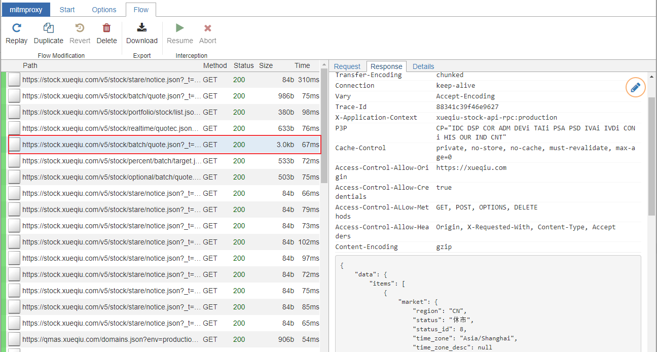Click the 310ms time cell

[x=308, y=80]
